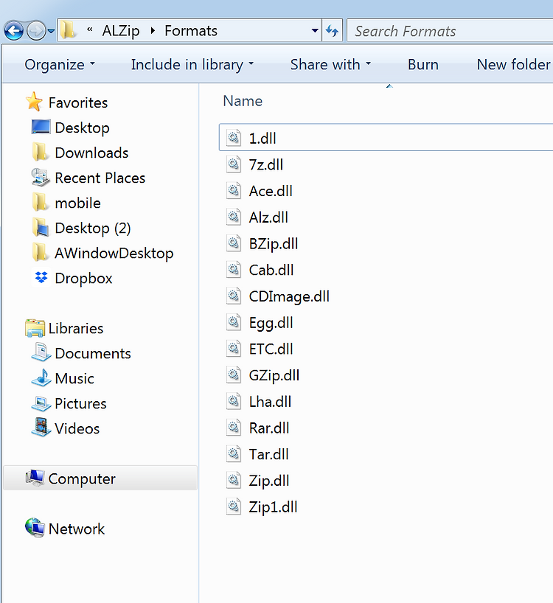
Task: Open the recent pages dropdown arrow
Action: coord(51,31)
